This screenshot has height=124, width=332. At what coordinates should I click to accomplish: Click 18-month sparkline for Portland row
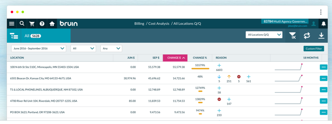[289, 112]
